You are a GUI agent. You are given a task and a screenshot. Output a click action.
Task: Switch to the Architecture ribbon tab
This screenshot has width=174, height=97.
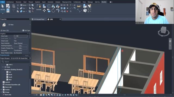(10, 2)
